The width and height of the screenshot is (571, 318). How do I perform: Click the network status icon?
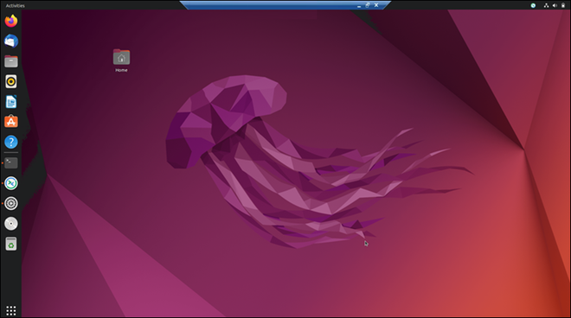click(x=546, y=5)
